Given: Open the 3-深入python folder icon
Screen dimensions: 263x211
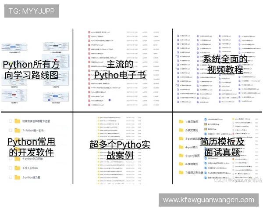Looking at the screenshot, I should click(17, 168).
